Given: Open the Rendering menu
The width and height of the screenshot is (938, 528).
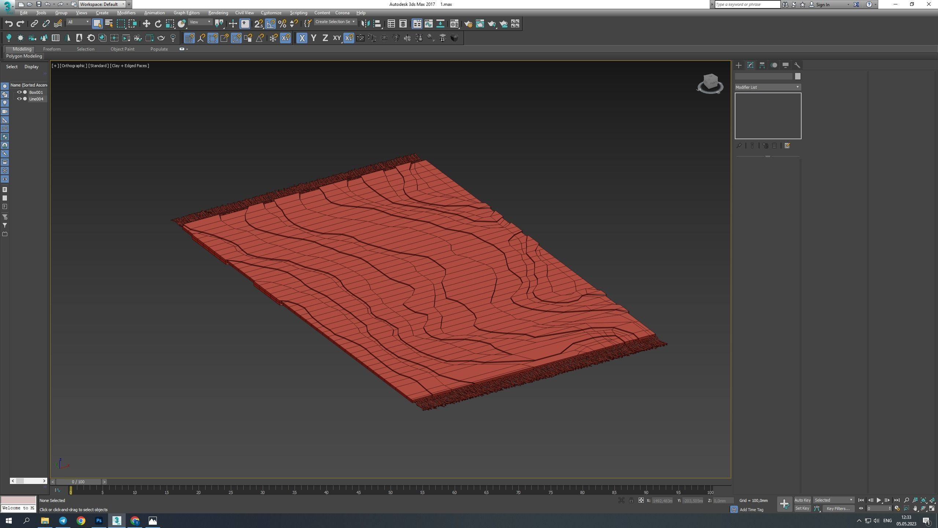Looking at the screenshot, I should (x=218, y=13).
